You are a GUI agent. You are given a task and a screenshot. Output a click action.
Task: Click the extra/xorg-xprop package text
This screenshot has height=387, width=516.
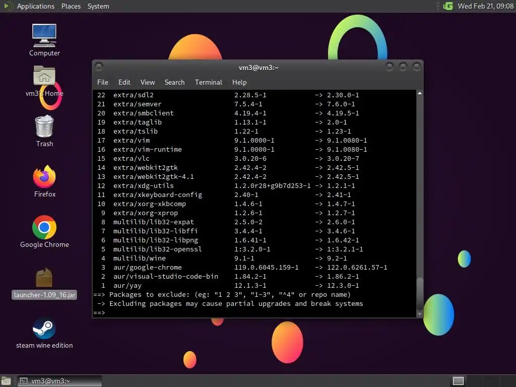[x=146, y=213]
